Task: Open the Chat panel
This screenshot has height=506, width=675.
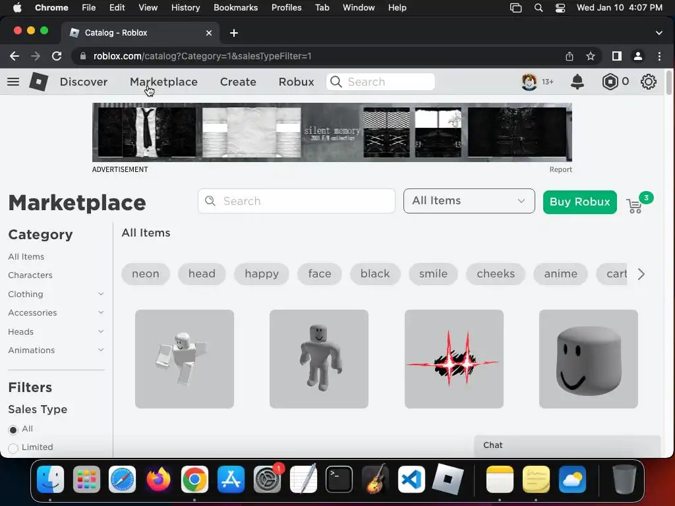Action: pos(567,446)
